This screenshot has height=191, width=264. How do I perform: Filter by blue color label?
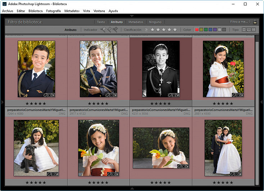pyautogui.click(x=210, y=29)
